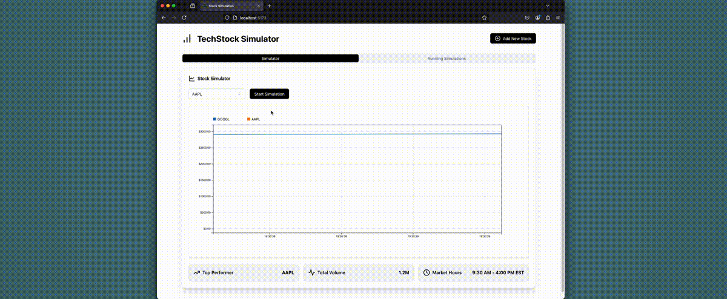This screenshot has width=727, height=299.
Task: Click the Total Volume activity pulse icon
Action: pyautogui.click(x=311, y=273)
